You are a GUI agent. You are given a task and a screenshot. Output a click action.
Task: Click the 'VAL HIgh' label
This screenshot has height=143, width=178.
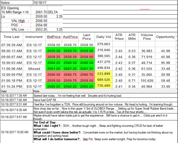(x=18, y=21)
